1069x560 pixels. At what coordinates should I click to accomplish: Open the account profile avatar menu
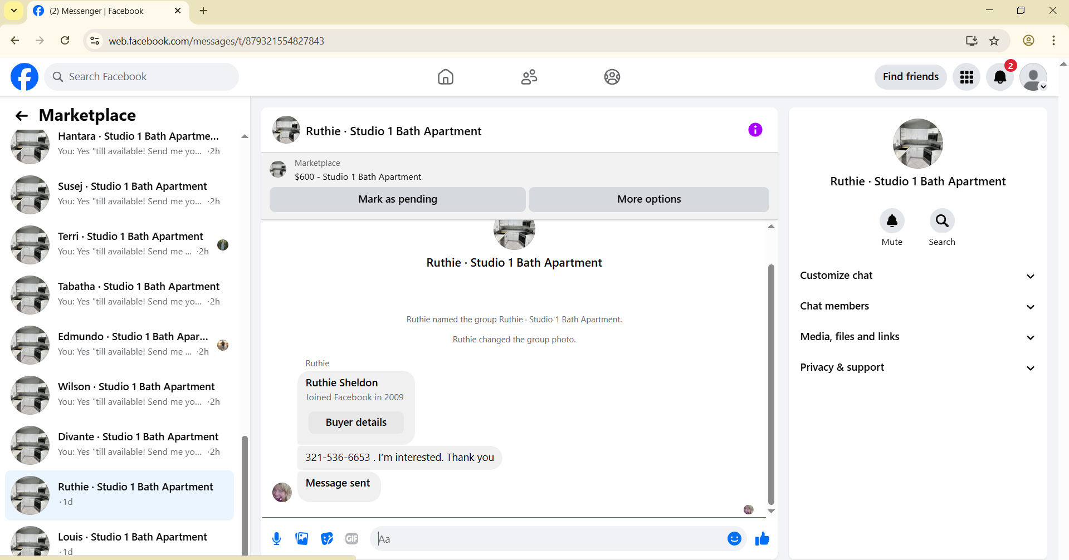(x=1033, y=77)
